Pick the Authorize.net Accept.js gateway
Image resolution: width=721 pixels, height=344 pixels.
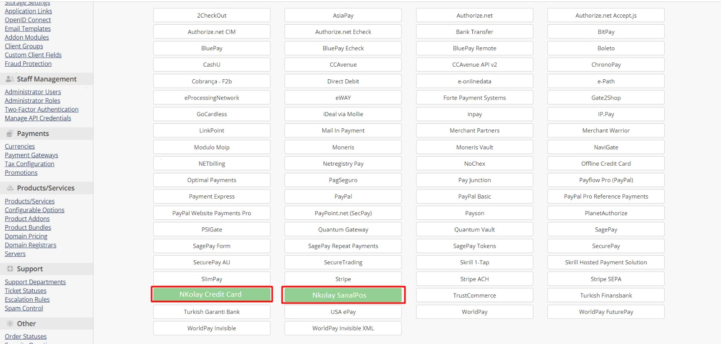pyautogui.click(x=606, y=15)
